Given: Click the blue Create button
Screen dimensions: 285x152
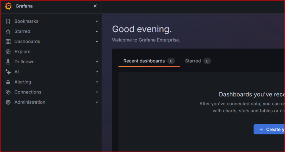Looking at the screenshot, I should coord(269,129).
